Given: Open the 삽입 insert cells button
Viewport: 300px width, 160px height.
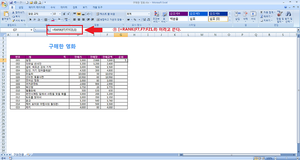Looking at the screenshot, I should (237, 17).
